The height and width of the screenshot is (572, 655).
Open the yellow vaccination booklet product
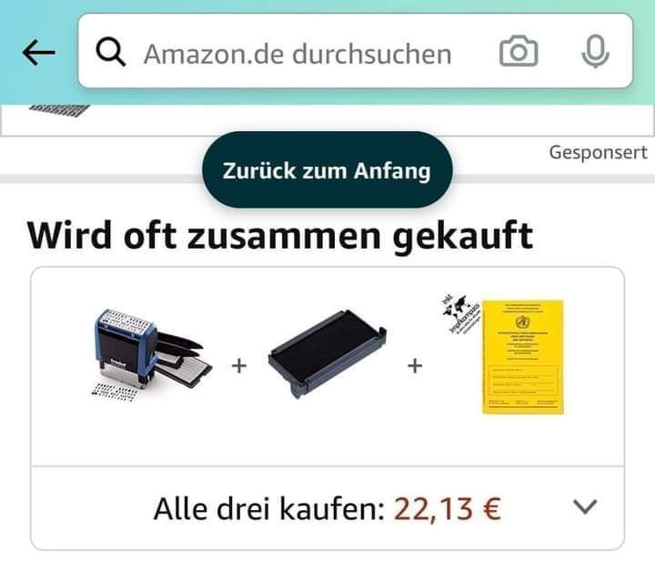(x=522, y=357)
